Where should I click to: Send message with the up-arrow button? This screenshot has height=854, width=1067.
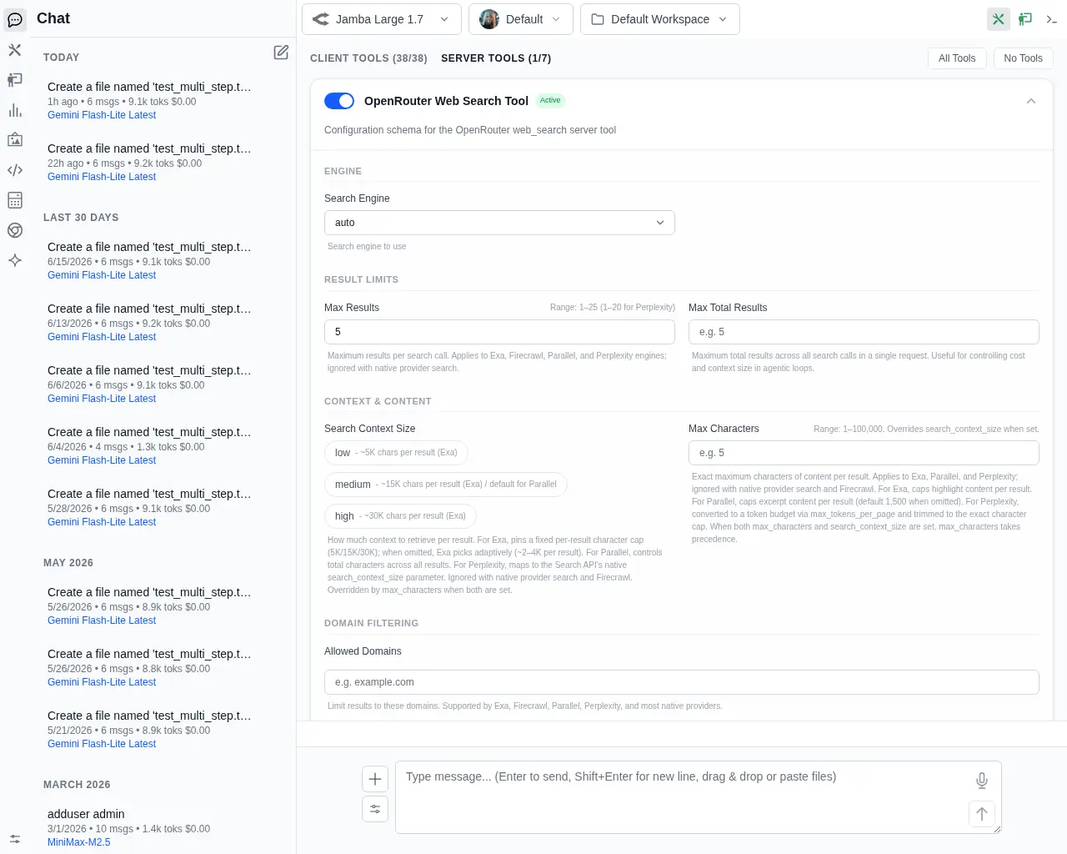coord(982,814)
